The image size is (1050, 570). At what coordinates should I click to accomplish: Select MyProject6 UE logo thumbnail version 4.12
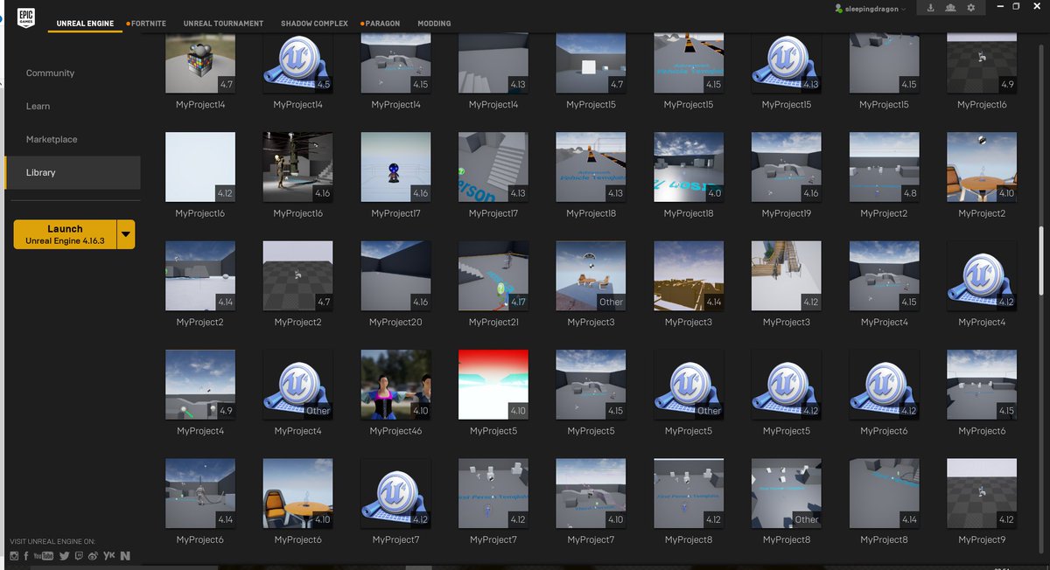tap(884, 385)
